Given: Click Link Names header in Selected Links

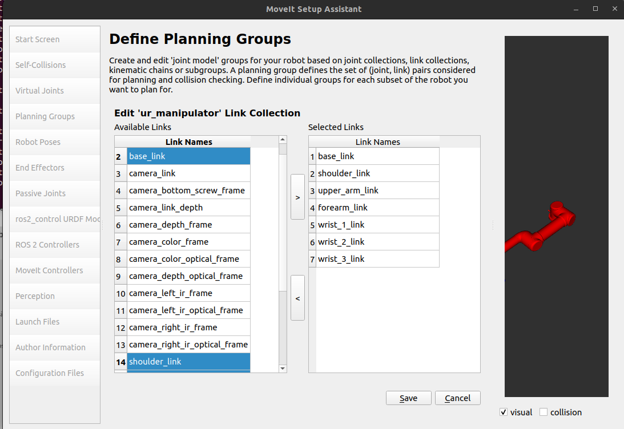Looking at the screenshot, I should tap(377, 142).
